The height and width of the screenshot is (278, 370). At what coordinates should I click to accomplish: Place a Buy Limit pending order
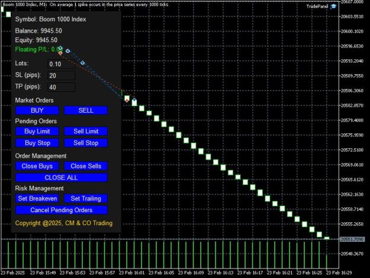(37, 132)
